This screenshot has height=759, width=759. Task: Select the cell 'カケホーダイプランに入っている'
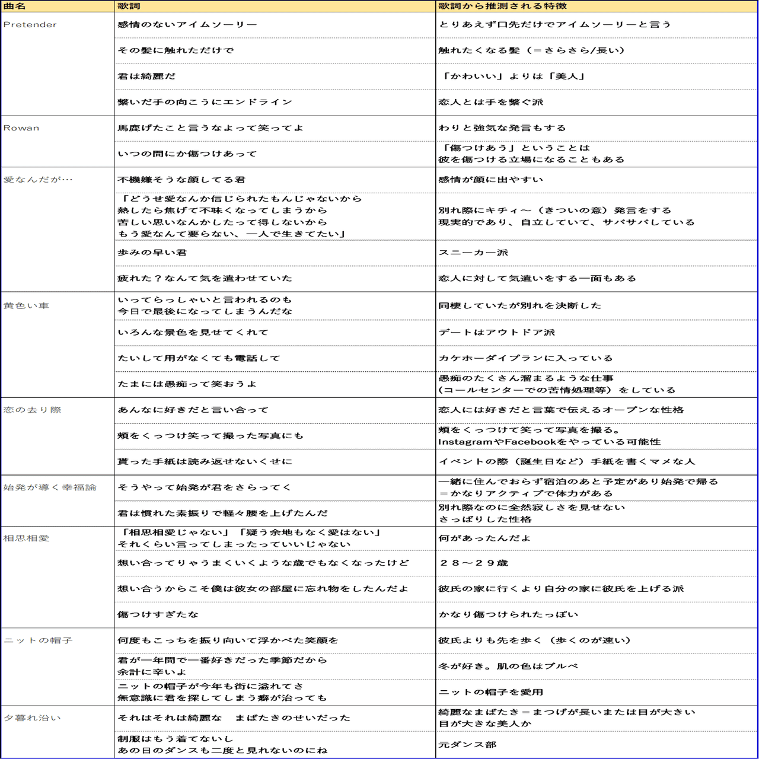pyautogui.click(x=597, y=358)
